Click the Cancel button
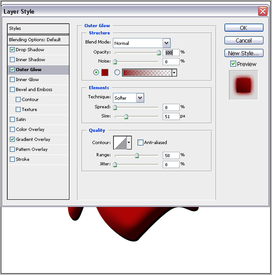The width and height of the screenshot is (272, 275). click(x=244, y=40)
